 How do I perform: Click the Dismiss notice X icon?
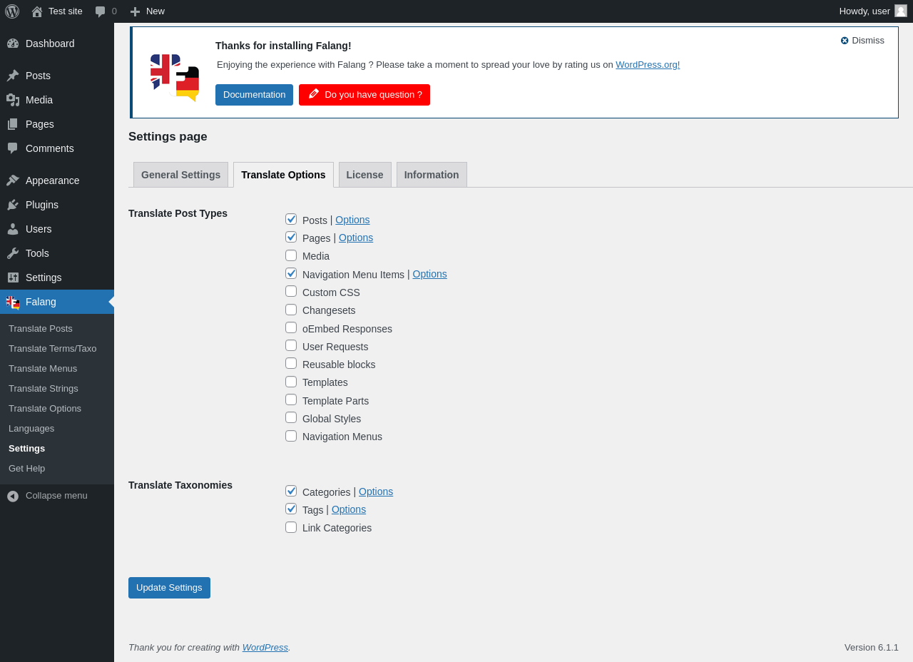click(845, 41)
